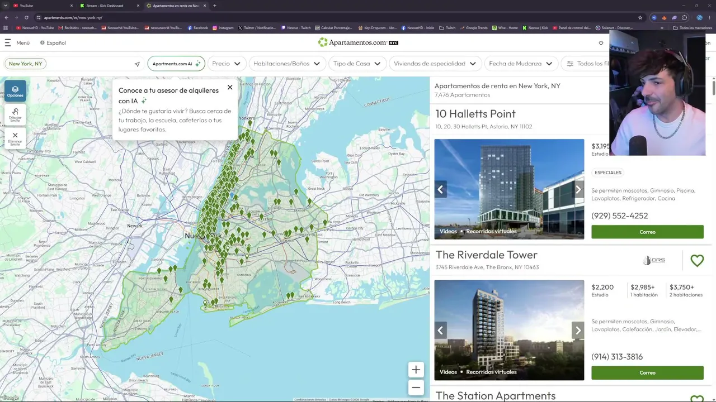
Task: Click the $2,200 Estudio price
Action: [x=602, y=290]
